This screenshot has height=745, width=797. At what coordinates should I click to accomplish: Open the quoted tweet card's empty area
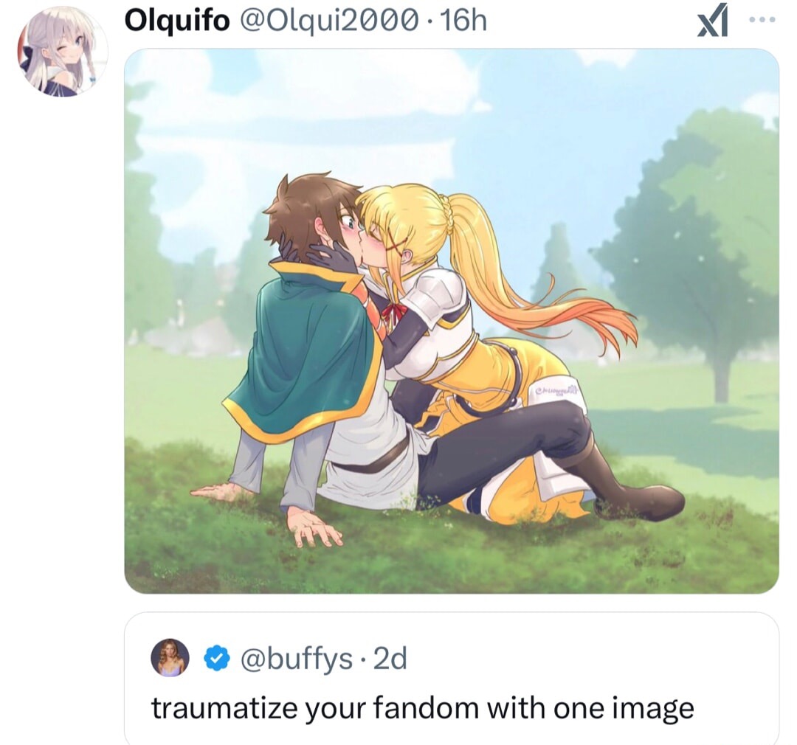(584, 659)
